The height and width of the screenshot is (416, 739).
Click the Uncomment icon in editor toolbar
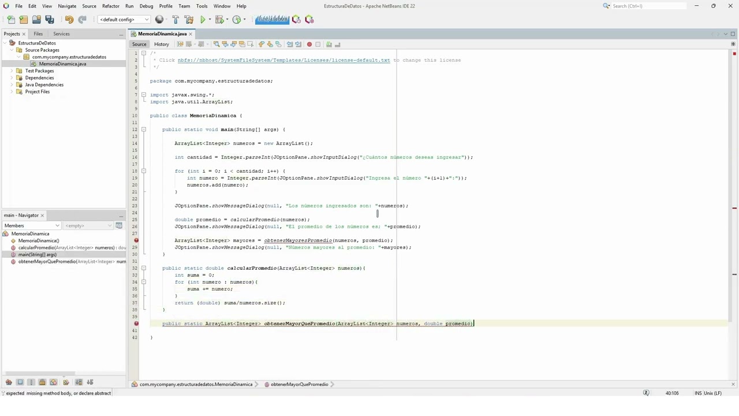pyautogui.click(x=337, y=44)
